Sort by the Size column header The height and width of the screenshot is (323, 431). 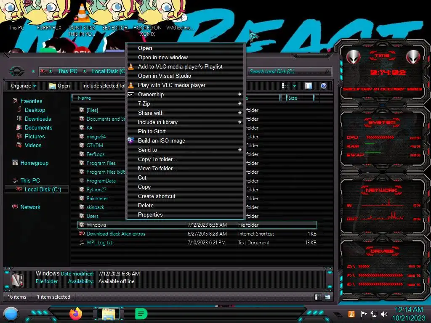pyautogui.click(x=300, y=98)
